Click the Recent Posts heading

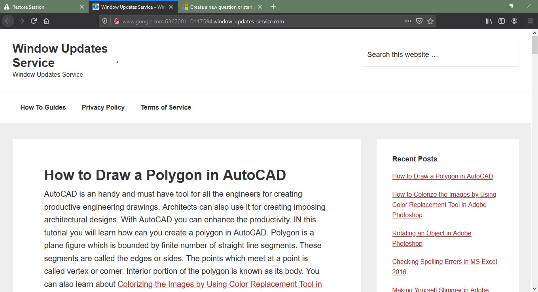[x=415, y=159]
